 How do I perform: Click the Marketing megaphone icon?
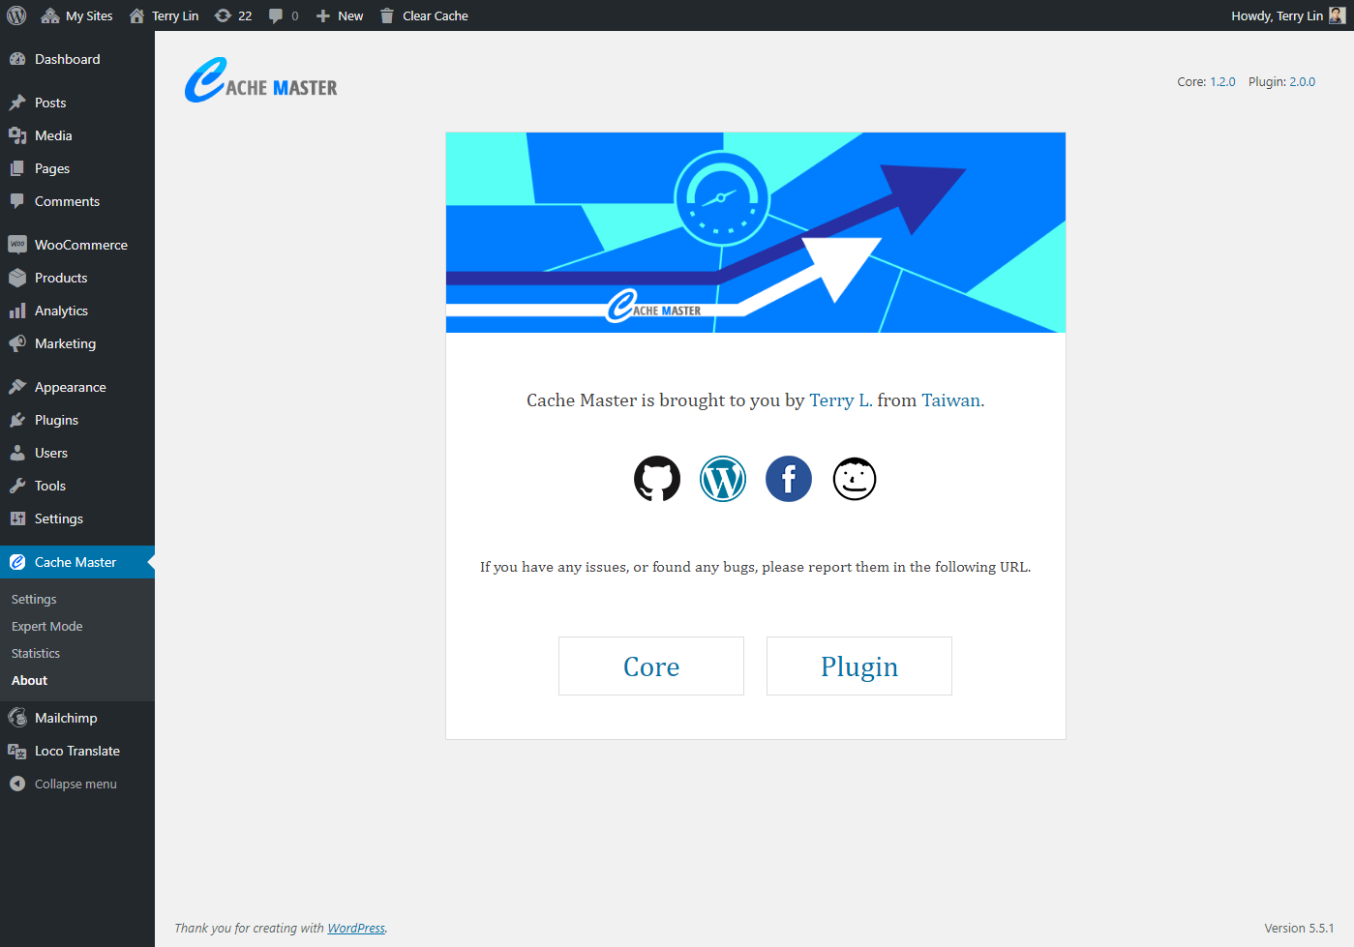[x=17, y=343]
